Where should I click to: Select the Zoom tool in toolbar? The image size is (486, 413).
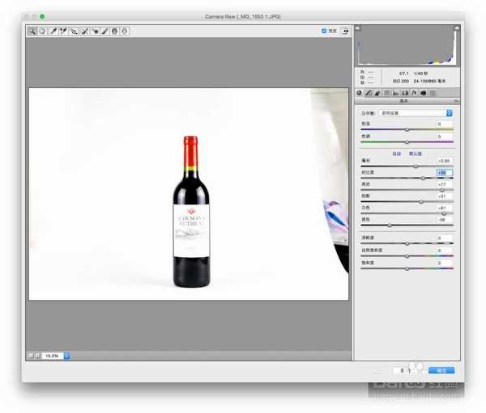click(32, 31)
